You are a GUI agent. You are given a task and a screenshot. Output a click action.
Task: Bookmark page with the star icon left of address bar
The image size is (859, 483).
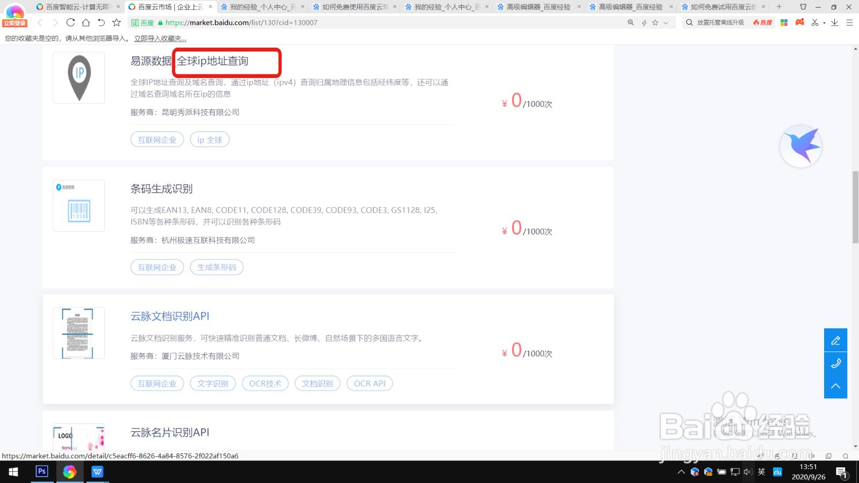117,23
